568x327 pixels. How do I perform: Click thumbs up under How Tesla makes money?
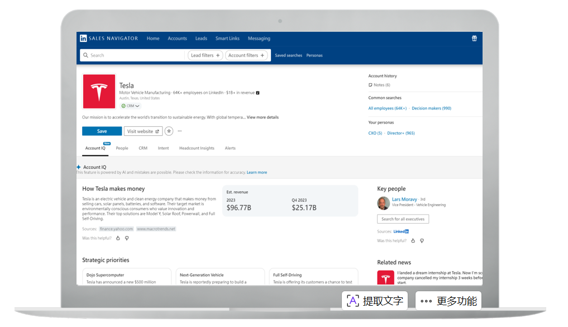coord(118,238)
